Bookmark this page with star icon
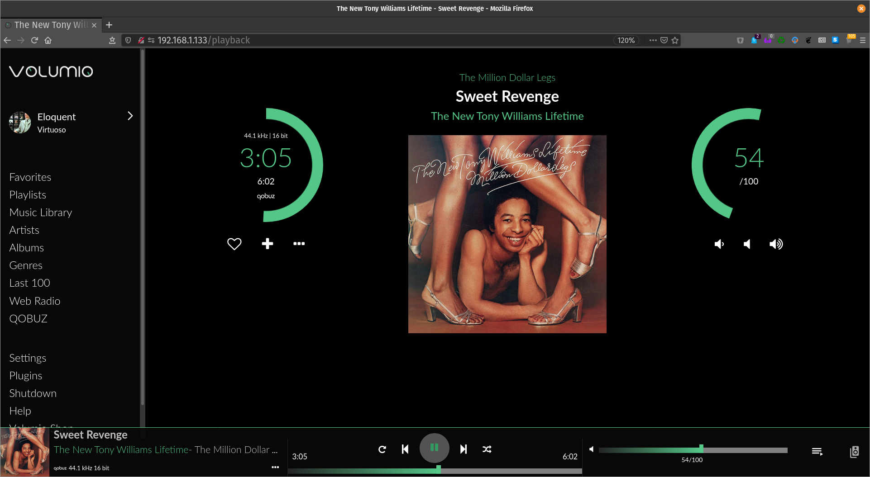This screenshot has width=870, height=477. point(675,40)
